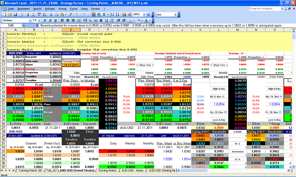The image size is (296, 177).
Task: Save the workbook using the diskette icon
Action: pyautogui.click(x=15, y=15)
